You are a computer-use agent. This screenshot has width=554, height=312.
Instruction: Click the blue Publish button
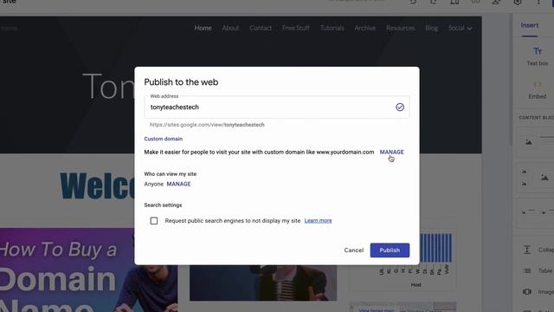390,250
